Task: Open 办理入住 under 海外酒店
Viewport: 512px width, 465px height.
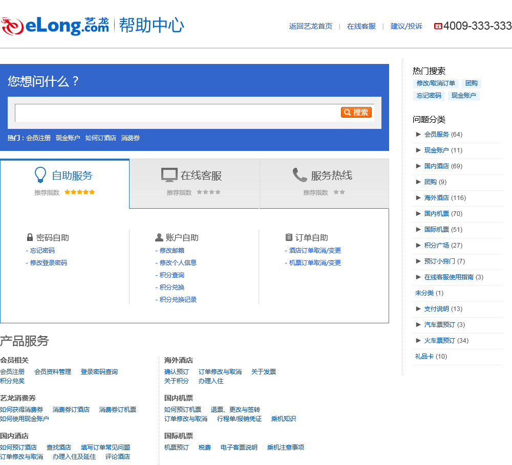Action: (x=210, y=381)
